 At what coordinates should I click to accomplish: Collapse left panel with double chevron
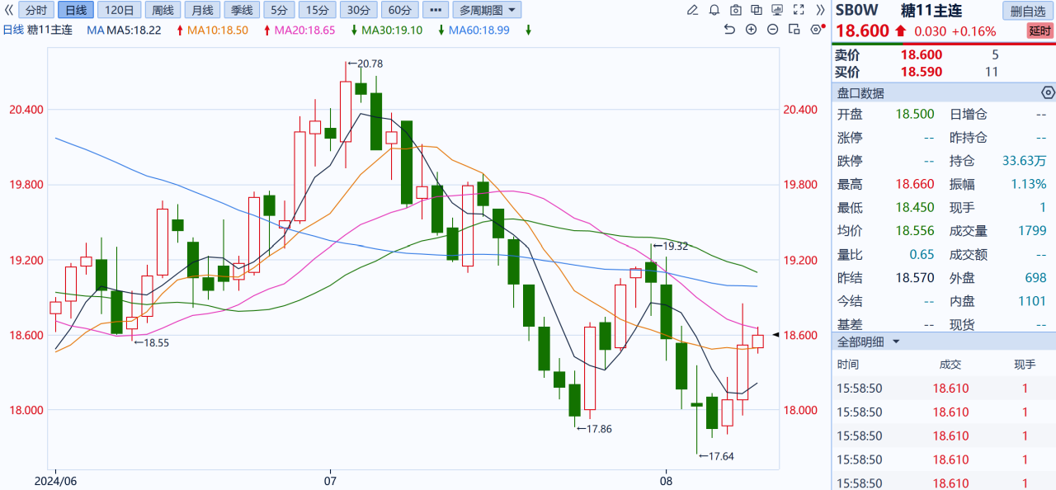click(8, 11)
